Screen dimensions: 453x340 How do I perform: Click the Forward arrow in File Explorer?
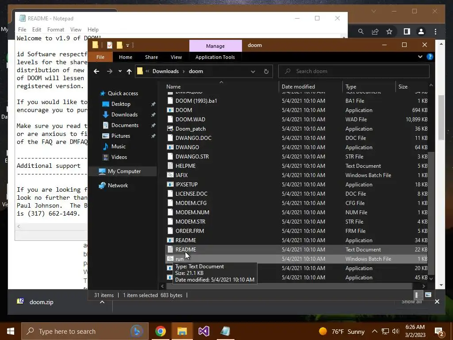pos(110,71)
